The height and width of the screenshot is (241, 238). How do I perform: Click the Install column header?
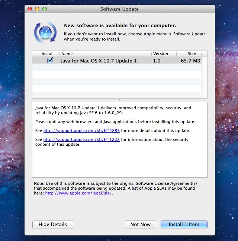click(47, 54)
